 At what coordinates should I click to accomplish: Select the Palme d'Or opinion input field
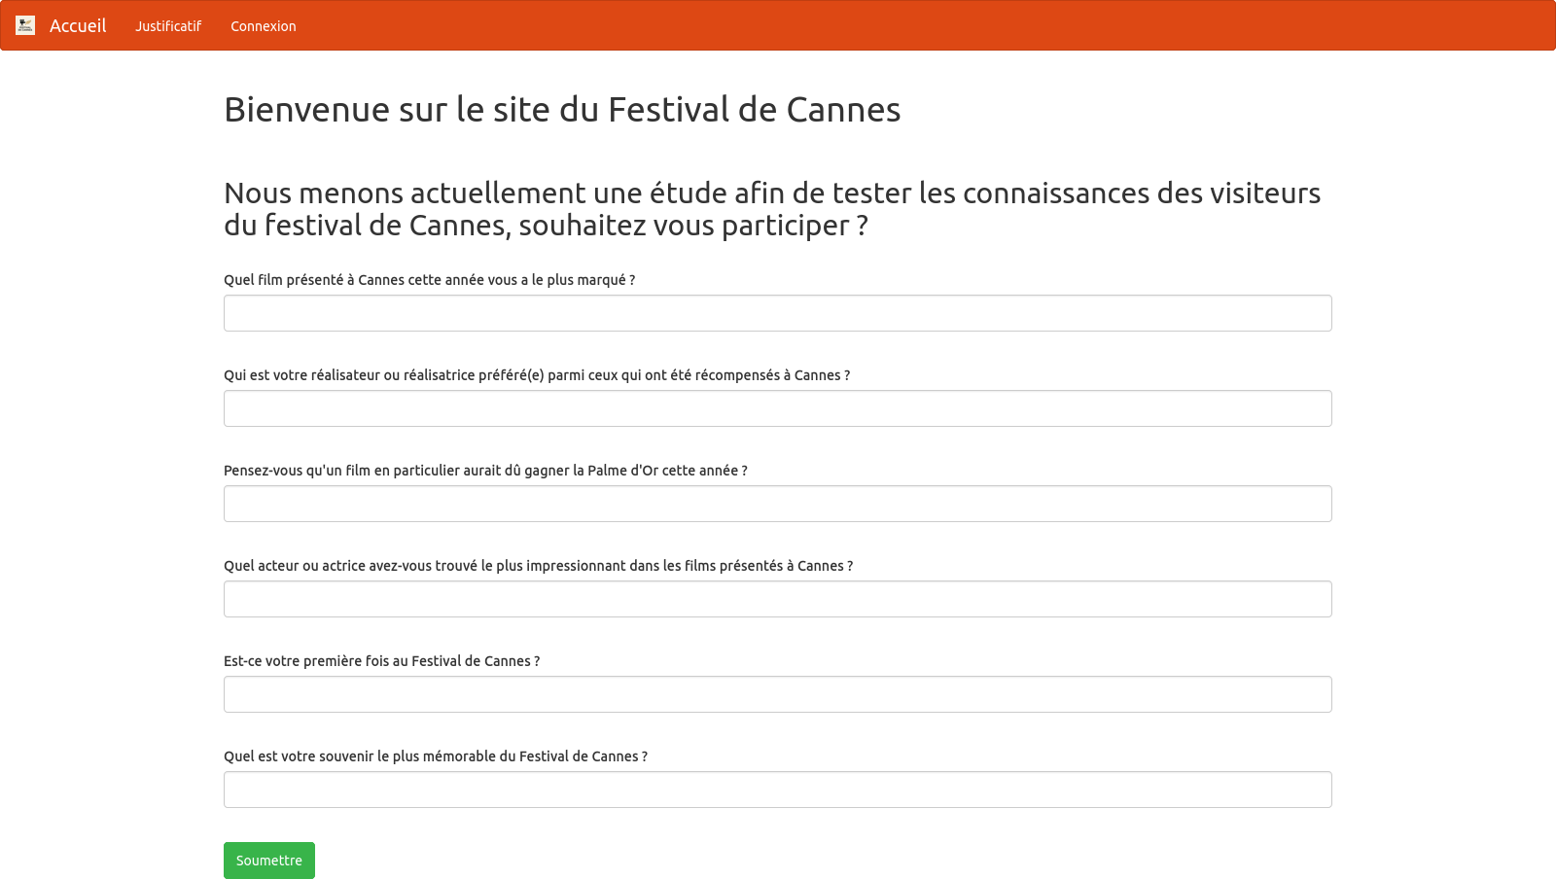(778, 504)
